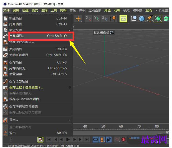Choose 保存工程（包含资源）... entry

pyautogui.click(x=37, y=88)
